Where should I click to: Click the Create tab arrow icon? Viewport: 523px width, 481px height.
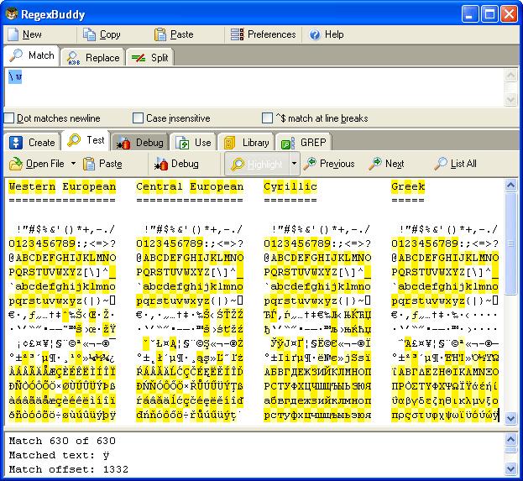(x=16, y=143)
